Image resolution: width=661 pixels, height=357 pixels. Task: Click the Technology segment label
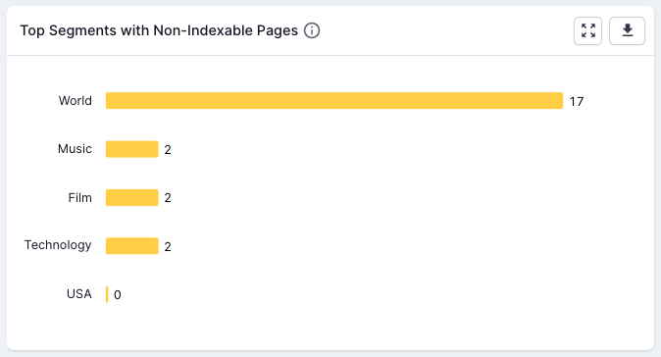58,245
